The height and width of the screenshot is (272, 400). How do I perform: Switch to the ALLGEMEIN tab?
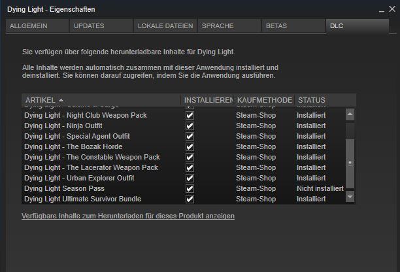(36, 26)
